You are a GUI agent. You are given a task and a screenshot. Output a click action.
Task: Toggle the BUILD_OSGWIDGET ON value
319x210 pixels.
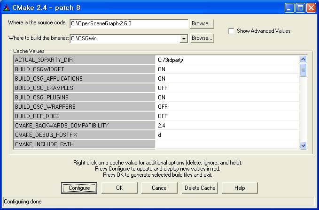227,69
